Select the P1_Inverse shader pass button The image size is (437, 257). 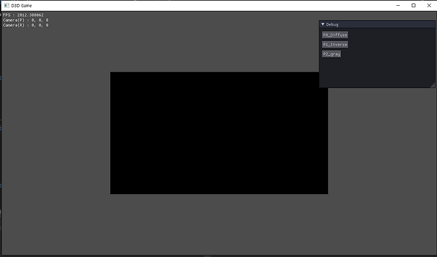coord(335,45)
